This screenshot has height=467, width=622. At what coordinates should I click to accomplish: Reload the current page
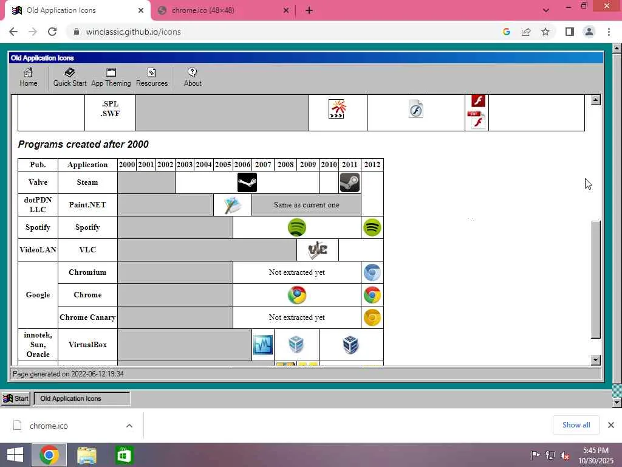point(52,32)
